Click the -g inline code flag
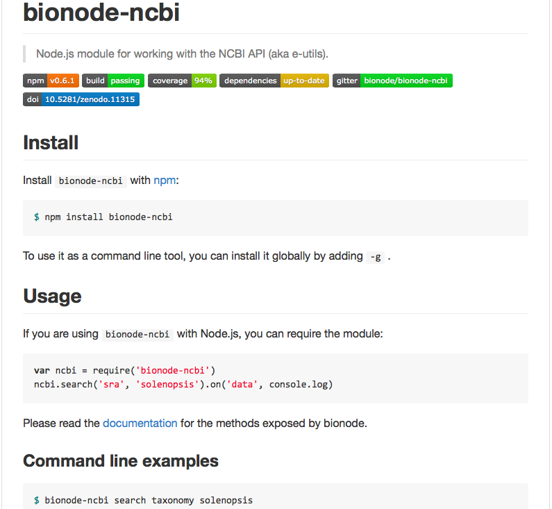552x509 pixels. [x=376, y=257]
